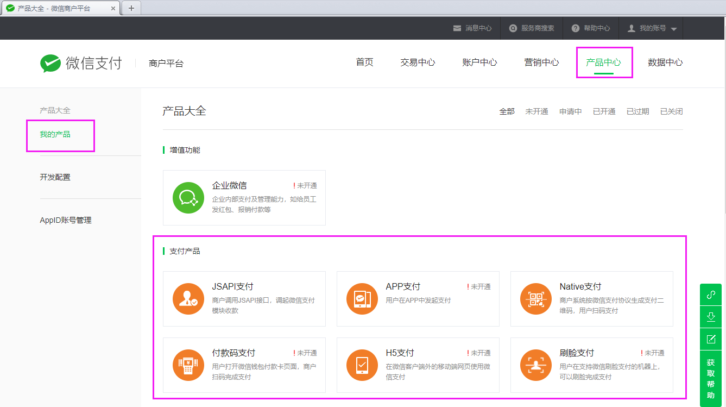Click the 未开通 status on 企业微信 card

(x=305, y=186)
